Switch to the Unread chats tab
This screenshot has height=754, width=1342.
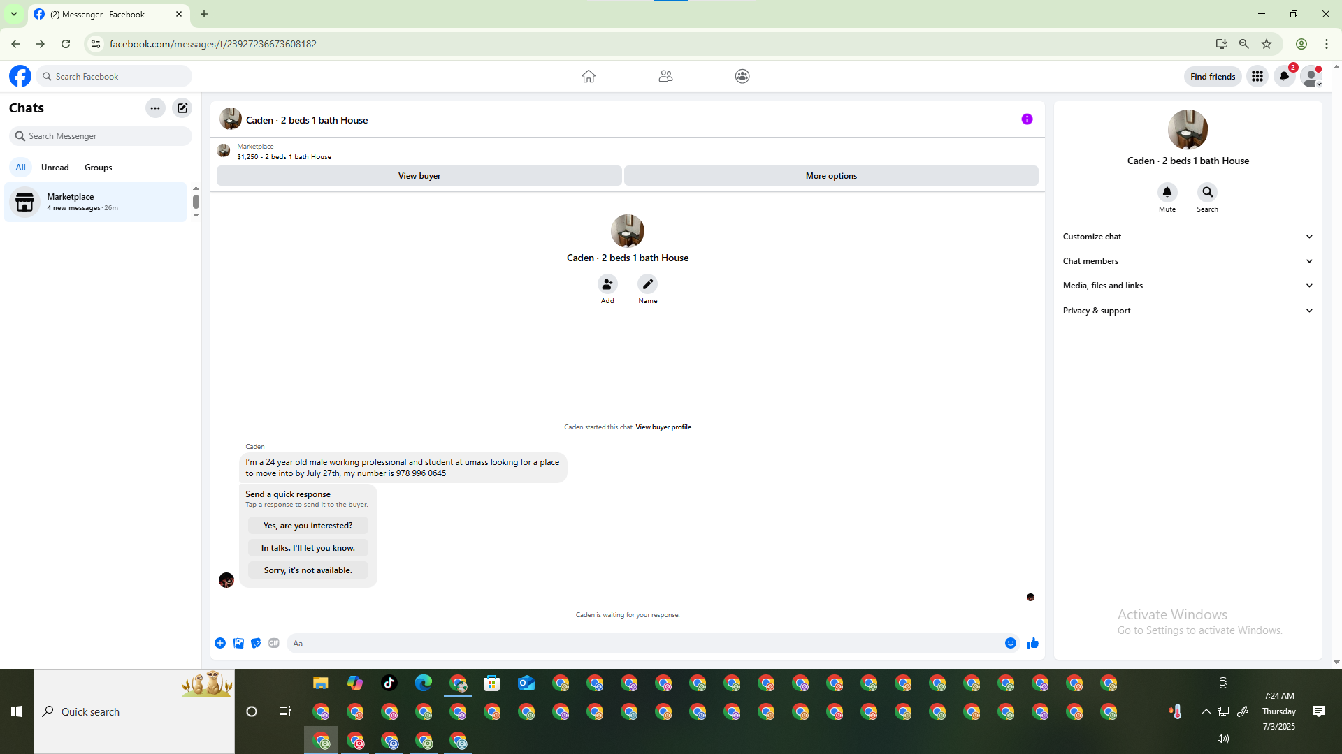pyautogui.click(x=55, y=168)
